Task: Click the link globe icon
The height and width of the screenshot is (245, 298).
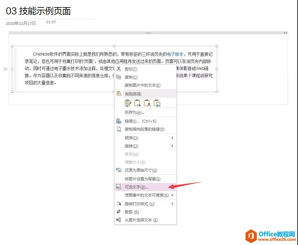Action: (x=119, y=121)
